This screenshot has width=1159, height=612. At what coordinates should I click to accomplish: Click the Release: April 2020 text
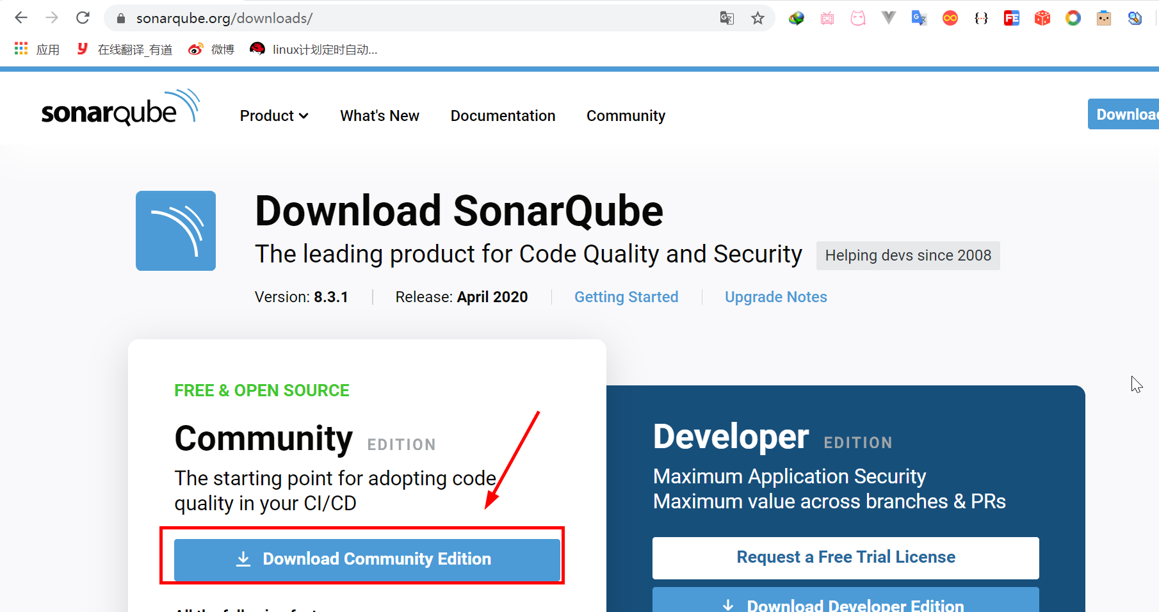pos(462,297)
